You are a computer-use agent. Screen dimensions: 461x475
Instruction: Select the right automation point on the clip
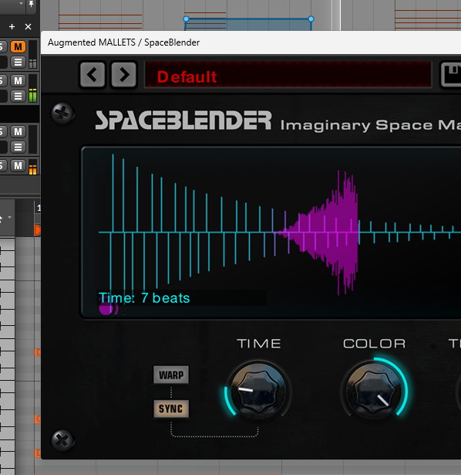coord(311,19)
